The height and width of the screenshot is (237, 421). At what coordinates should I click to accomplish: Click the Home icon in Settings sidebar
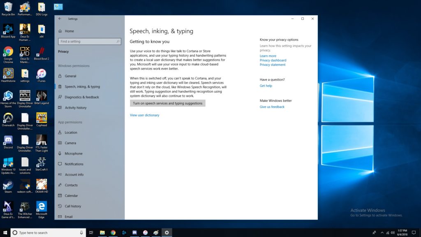tap(60, 31)
